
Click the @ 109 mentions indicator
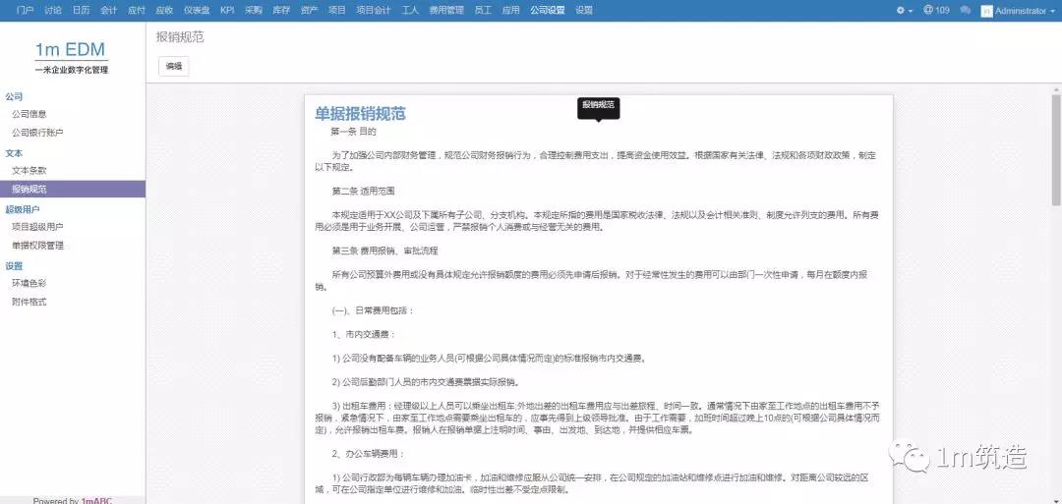936,10
